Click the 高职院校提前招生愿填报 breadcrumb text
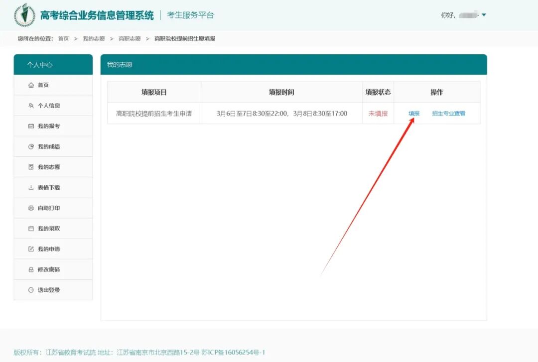The height and width of the screenshot is (362, 538). coord(185,39)
